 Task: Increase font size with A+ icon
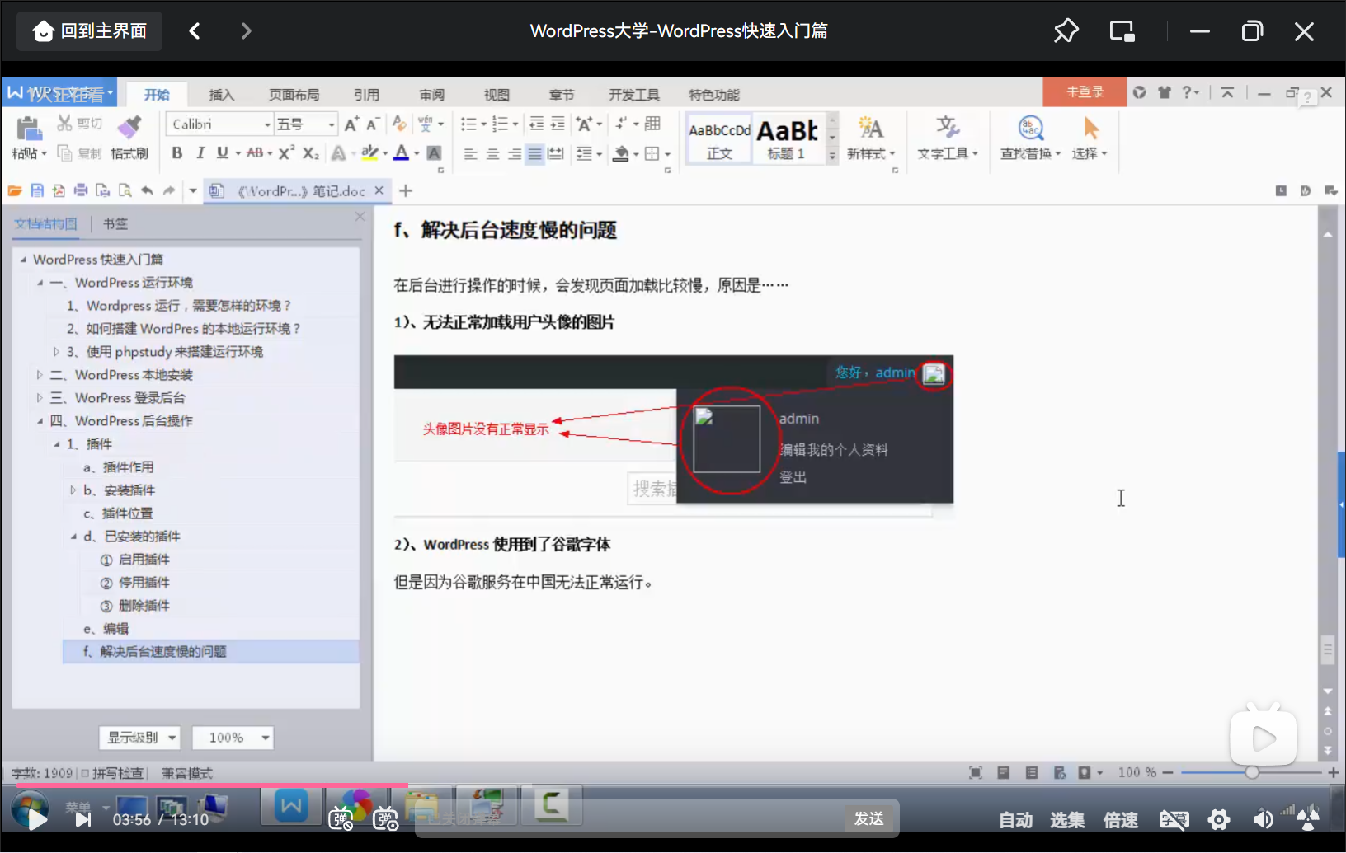click(x=351, y=124)
